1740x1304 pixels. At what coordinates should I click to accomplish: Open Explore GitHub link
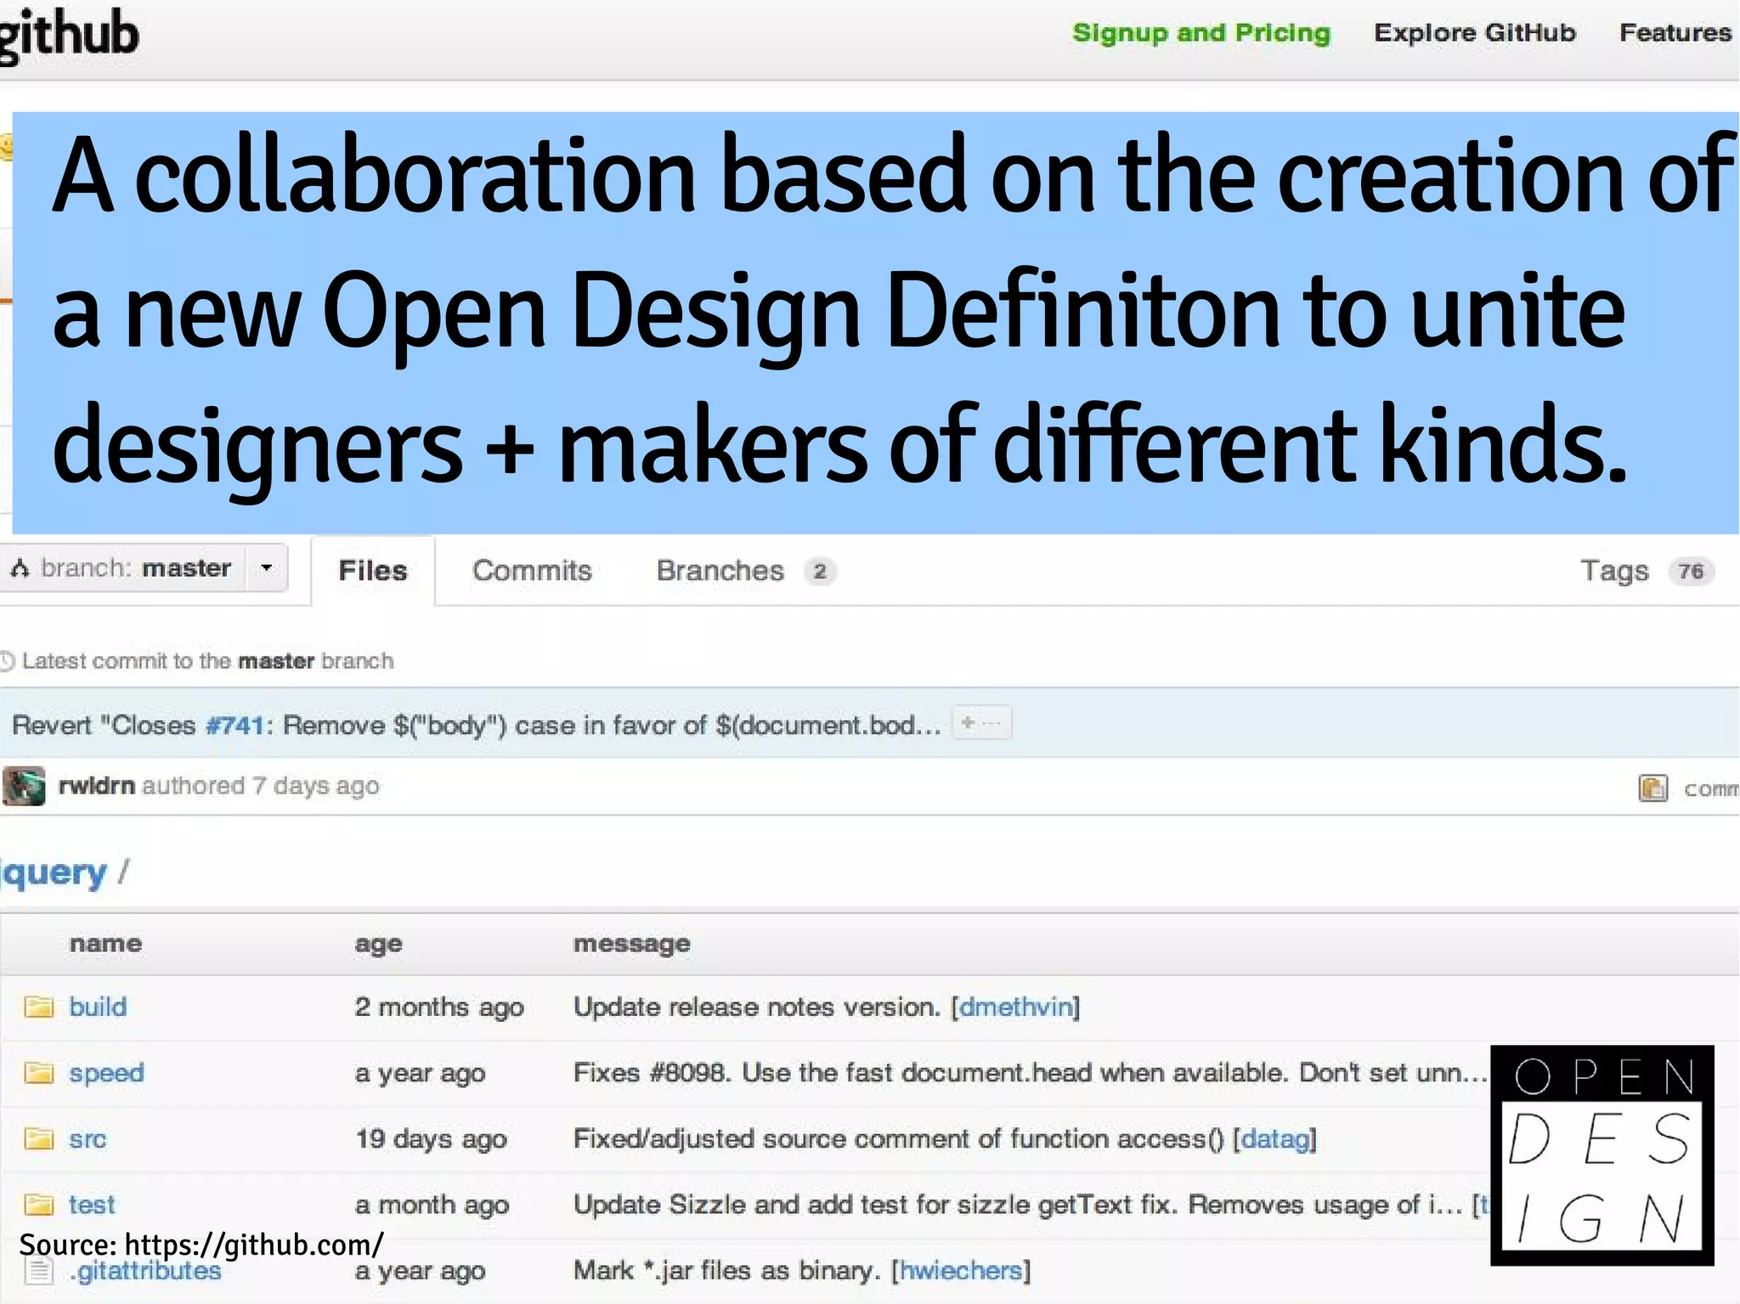coord(1474,32)
